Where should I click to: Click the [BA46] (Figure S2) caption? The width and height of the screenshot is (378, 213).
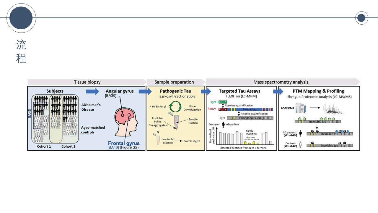[123, 147]
